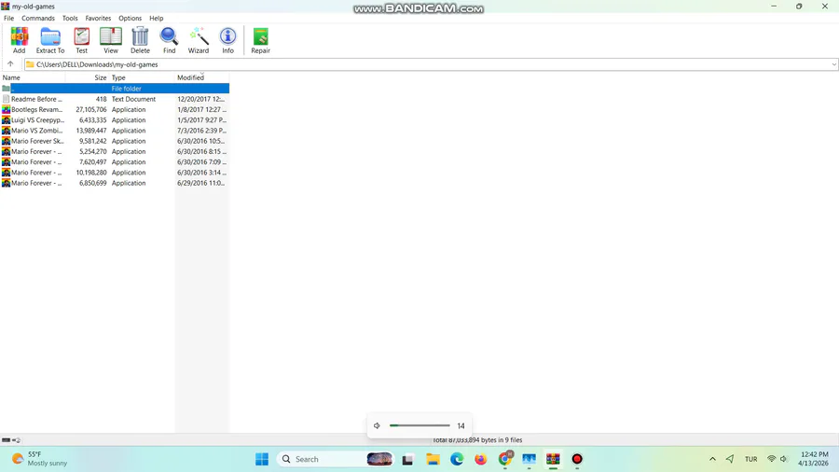839x472 pixels.
Task: Switch to Chrome on the taskbar
Action: point(505,459)
